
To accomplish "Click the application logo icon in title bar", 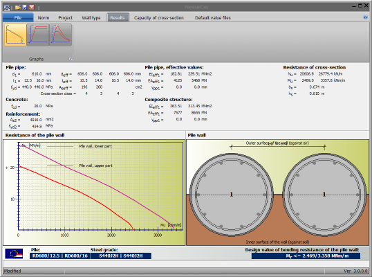I will (7, 8).
